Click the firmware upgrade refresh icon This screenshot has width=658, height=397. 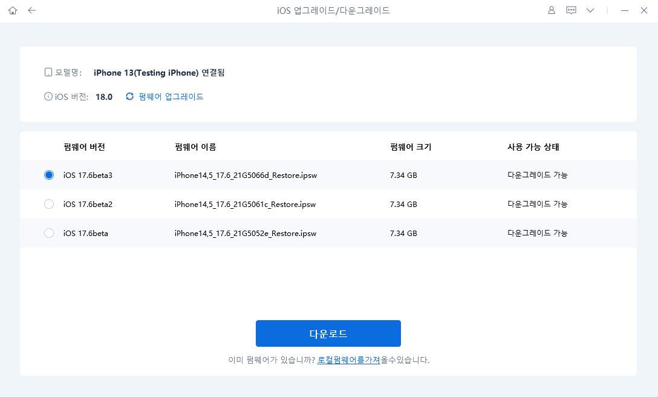129,96
